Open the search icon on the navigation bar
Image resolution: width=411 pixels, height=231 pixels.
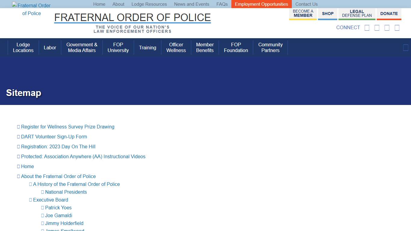(x=405, y=47)
